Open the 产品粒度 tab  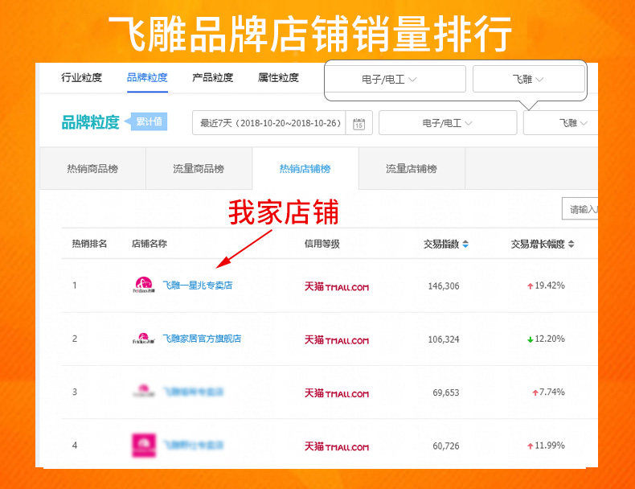coord(213,77)
